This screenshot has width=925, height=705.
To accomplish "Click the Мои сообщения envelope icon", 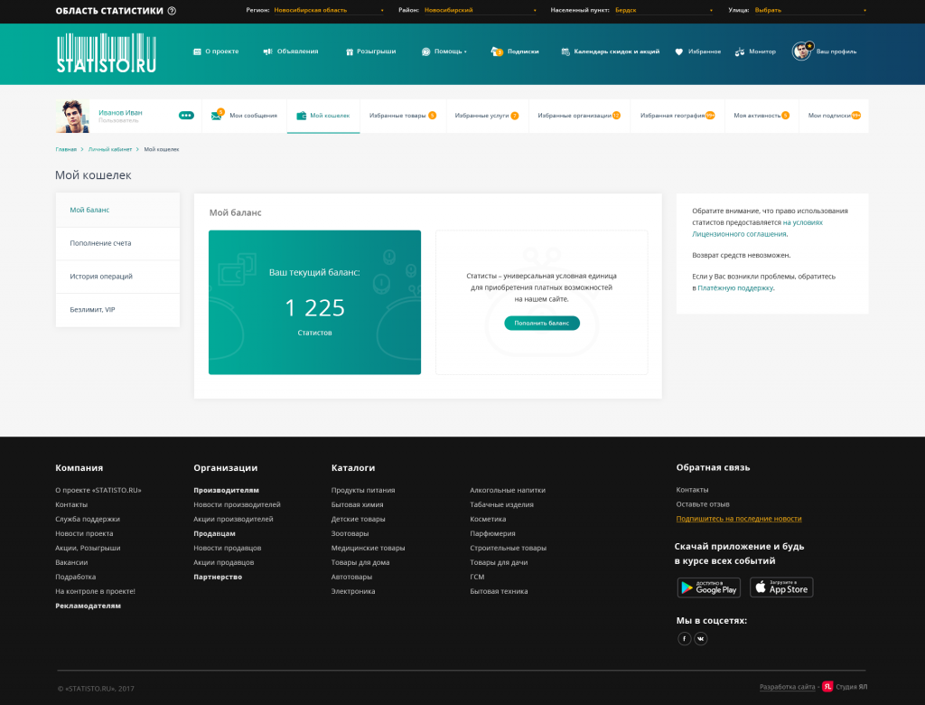I will pyautogui.click(x=217, y=115).
